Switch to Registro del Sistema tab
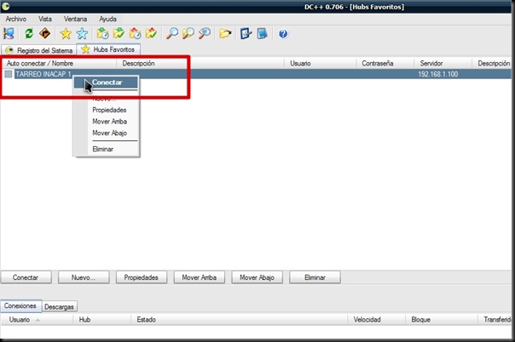Viewport: 515px width, 342px height. pos(38,50)
